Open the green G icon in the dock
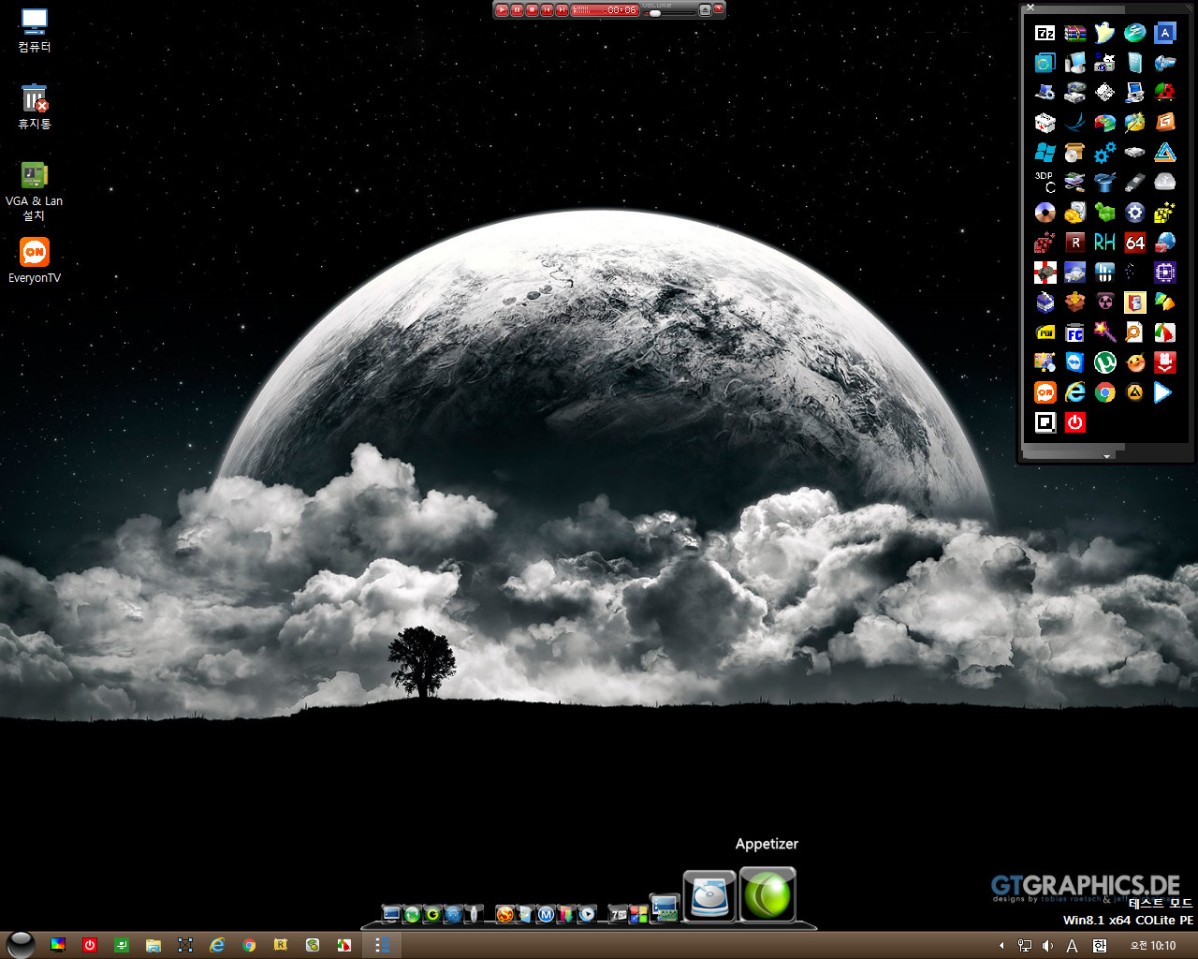Screen dimensions: 1198x959 coord(432,914)
